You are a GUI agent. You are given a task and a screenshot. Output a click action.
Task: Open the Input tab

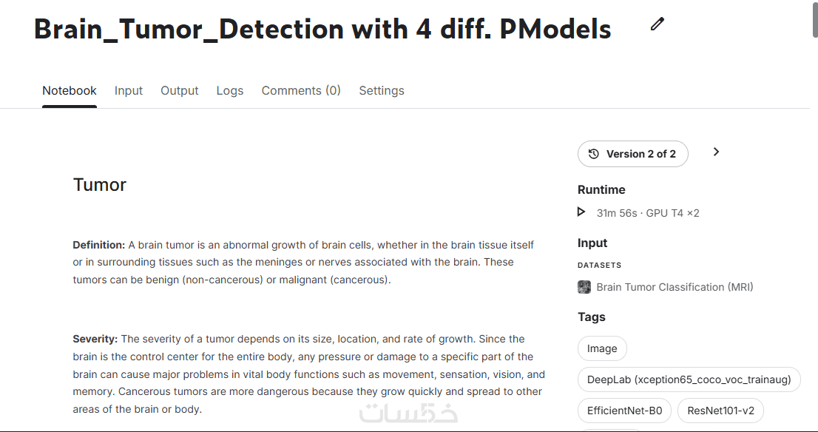click(129, 91)
